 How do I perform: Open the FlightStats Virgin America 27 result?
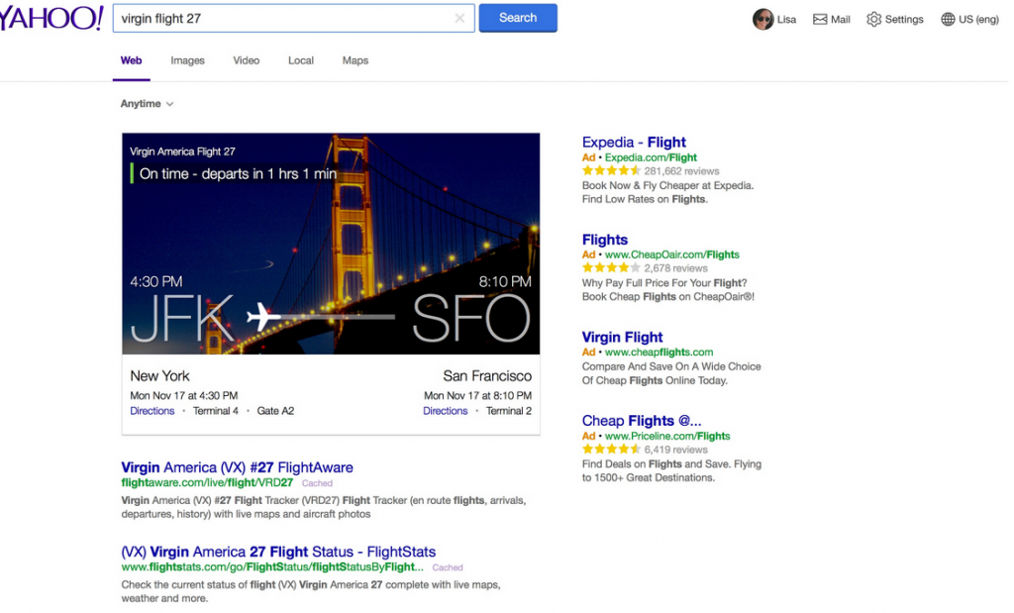coord(278,552)
